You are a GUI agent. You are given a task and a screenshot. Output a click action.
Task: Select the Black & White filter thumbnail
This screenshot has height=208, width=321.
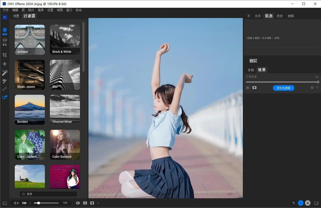point(65,39)
